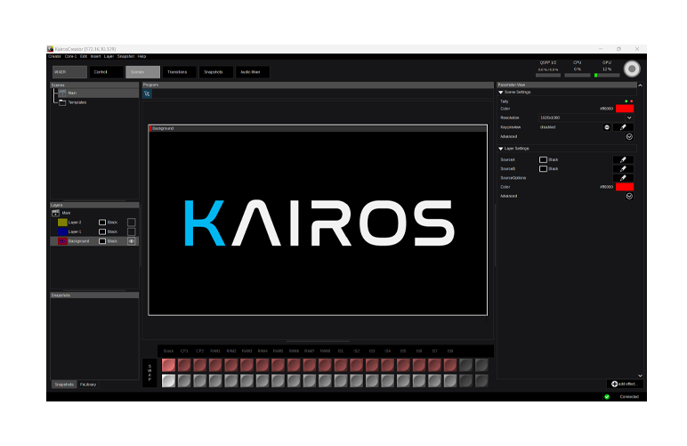This screenshot has height=446, width=687.
Task: Click the KairosCreator app icon in title bar
Action: pyautogui.click(x=51, y=49)
